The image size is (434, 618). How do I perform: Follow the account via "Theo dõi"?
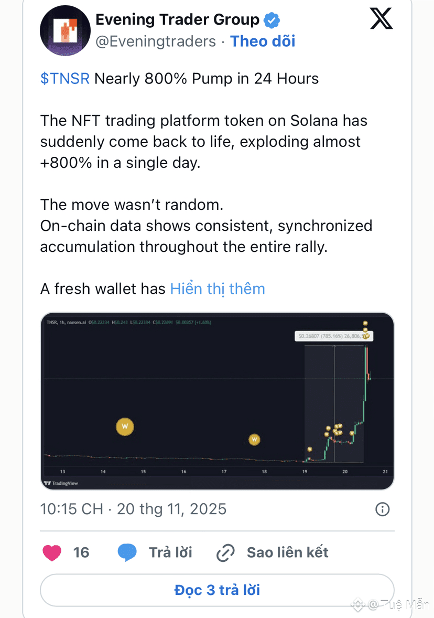point(263,41)
